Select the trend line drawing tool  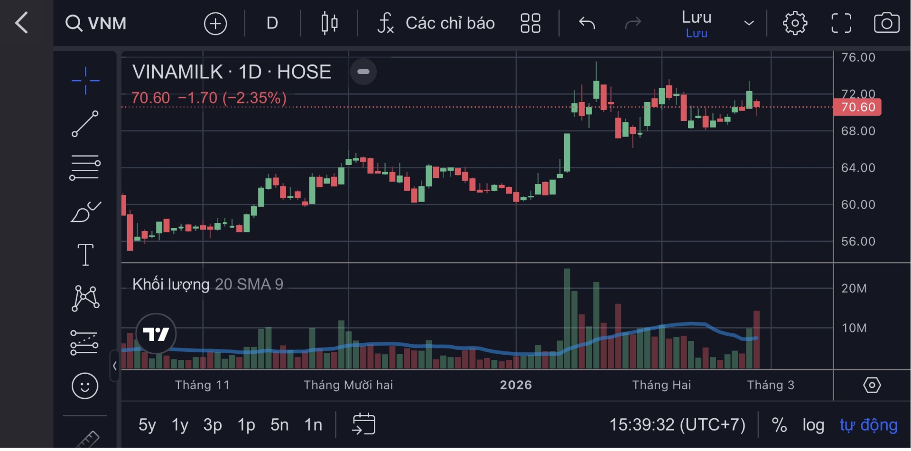85,124
